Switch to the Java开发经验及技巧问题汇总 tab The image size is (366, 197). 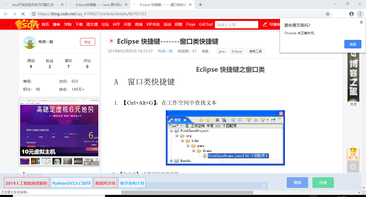(x=33, y=5)
